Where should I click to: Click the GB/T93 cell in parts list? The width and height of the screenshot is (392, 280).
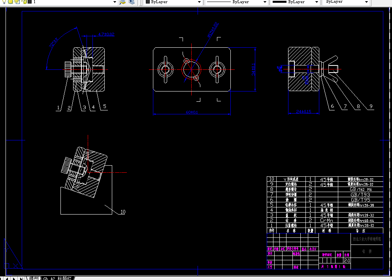click(360, 195)
